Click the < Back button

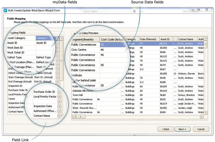point(166,129)
